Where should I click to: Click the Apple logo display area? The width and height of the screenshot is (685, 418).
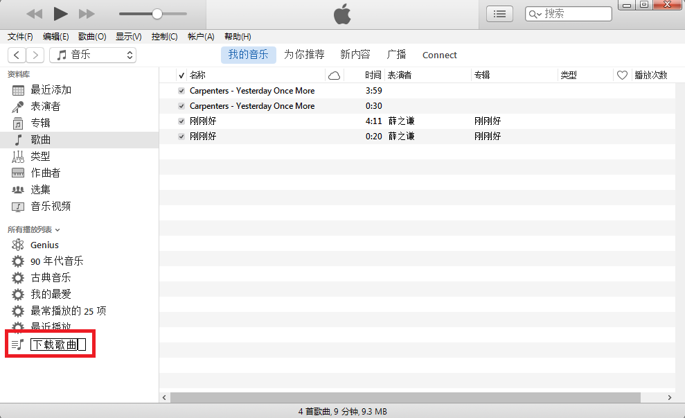342,14
